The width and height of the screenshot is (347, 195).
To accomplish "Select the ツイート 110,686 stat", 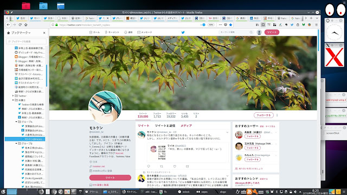I will coord(143,115).
